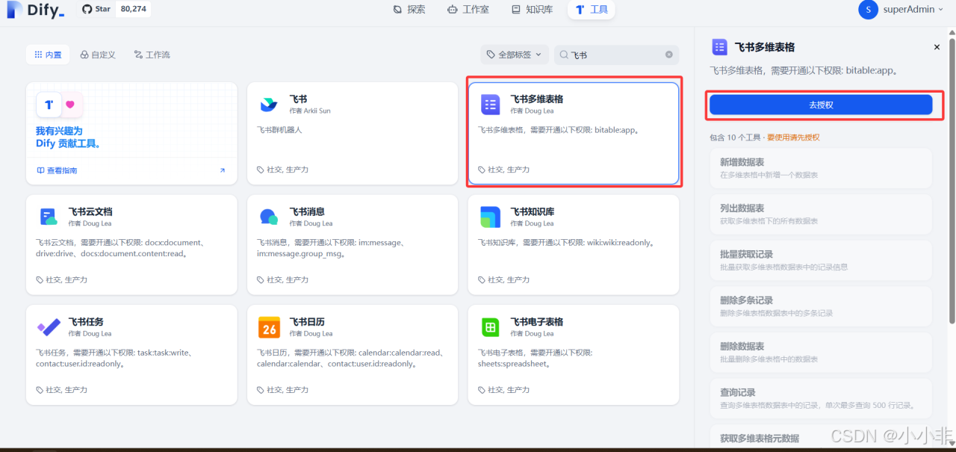The width and height of the screenshot is (956, 452).
Task: Switch to the 知识库 tab
Action: click(x=532, y=10)
